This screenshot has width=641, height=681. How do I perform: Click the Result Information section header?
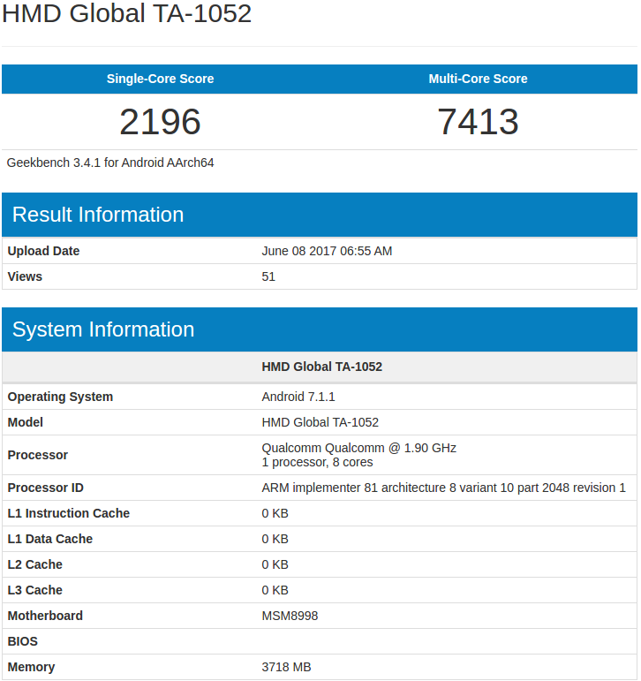[98, 215]
